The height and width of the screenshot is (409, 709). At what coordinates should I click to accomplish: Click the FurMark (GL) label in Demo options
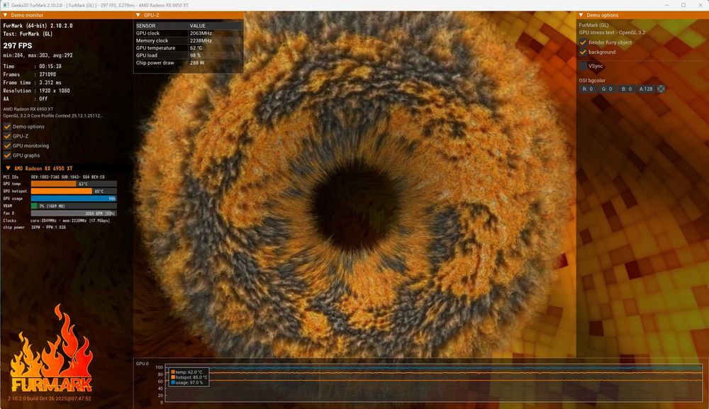593,26
